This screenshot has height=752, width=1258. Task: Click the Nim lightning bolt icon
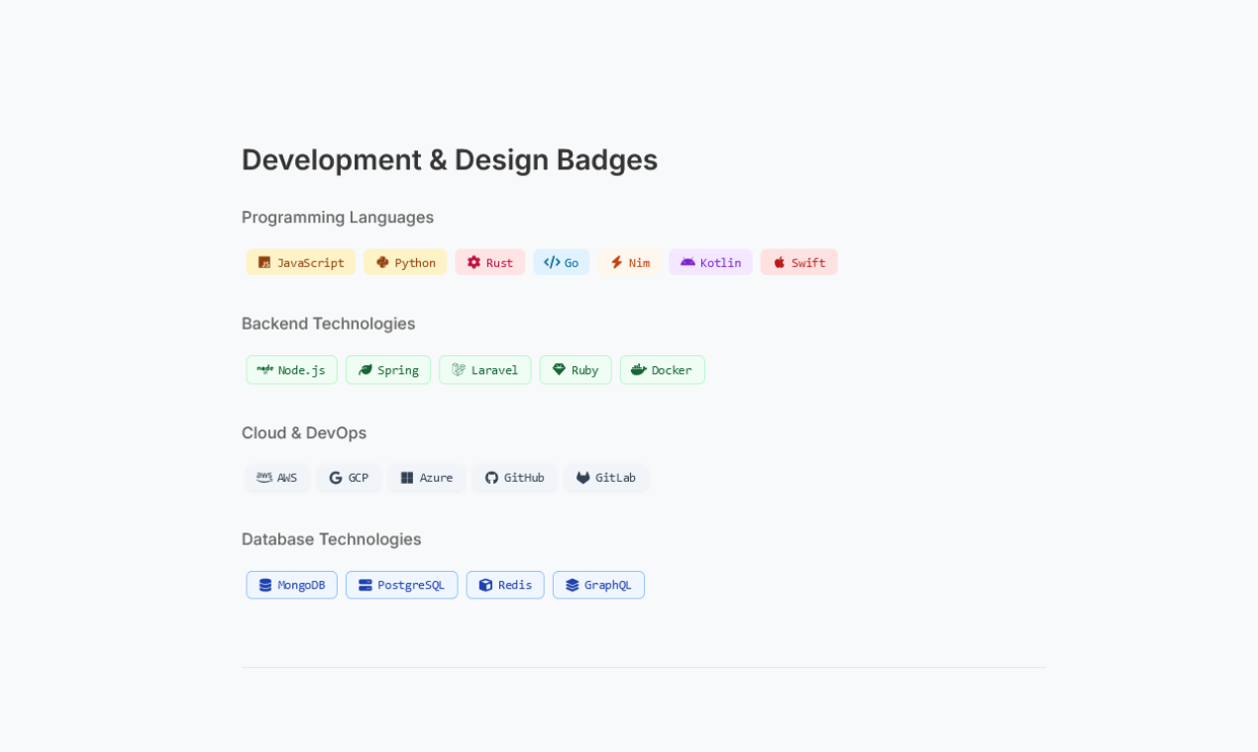pos(616,262)
